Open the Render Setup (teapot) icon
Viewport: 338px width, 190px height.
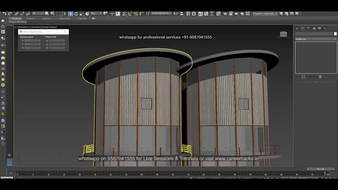click(225, 14)
